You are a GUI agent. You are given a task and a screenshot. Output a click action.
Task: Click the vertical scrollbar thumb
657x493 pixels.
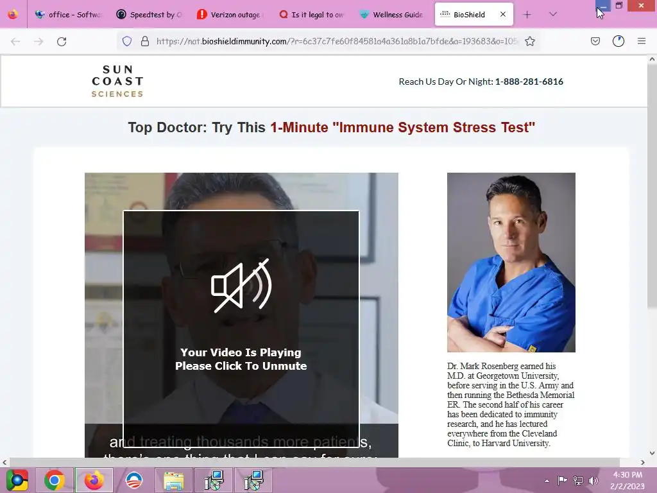[652, 187]
